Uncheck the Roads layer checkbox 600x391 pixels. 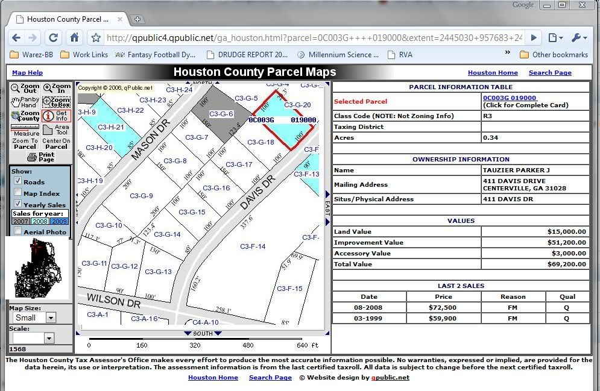[x=17, y=181]
